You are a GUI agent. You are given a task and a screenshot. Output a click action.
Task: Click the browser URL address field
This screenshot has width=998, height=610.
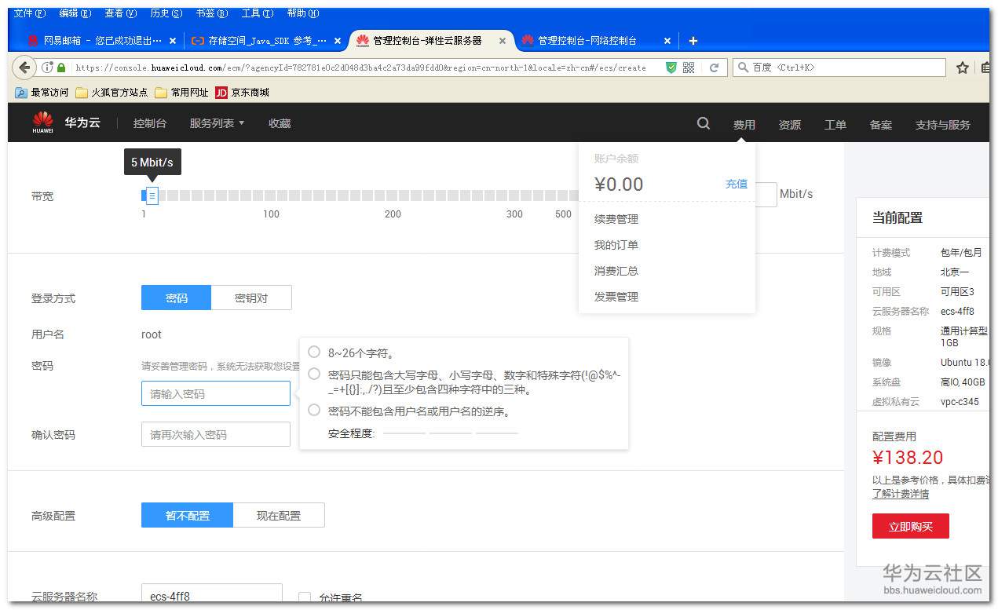click(360, 68)
